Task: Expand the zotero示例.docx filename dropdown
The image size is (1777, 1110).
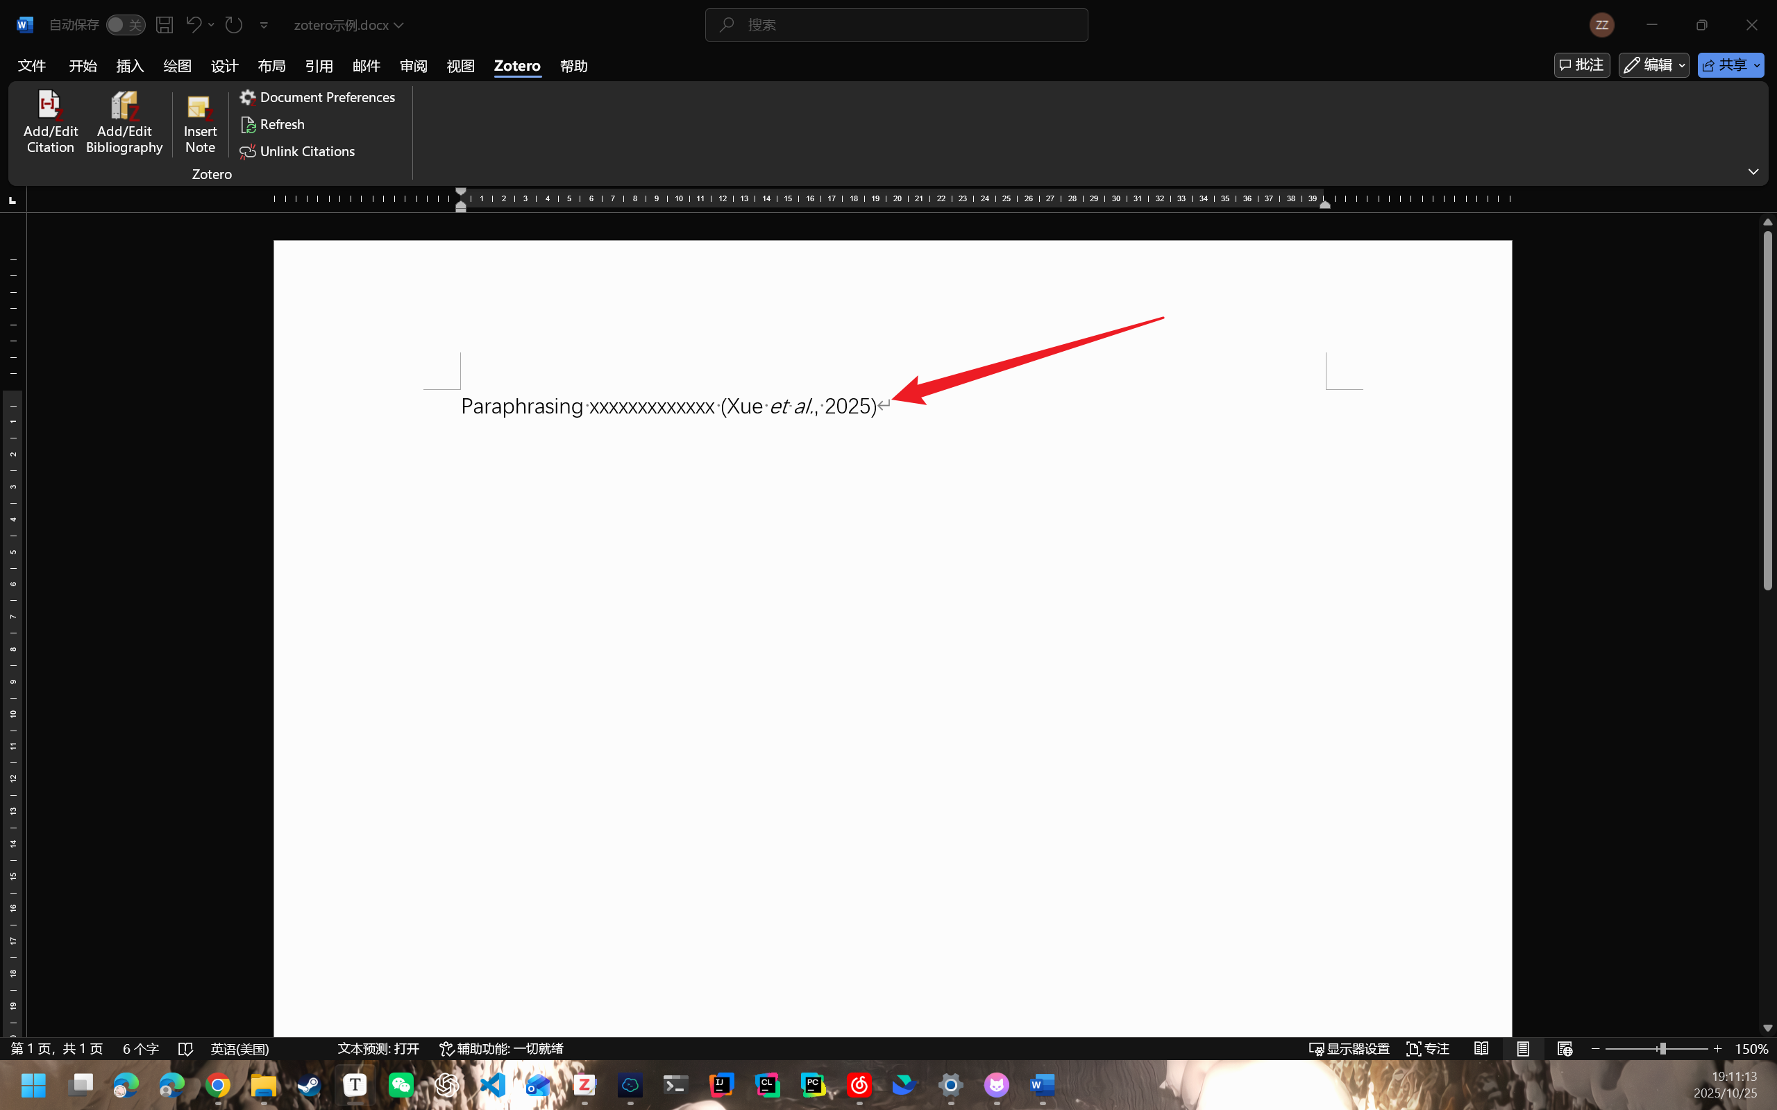Action: pyautogui.click(x=348, y=25)
